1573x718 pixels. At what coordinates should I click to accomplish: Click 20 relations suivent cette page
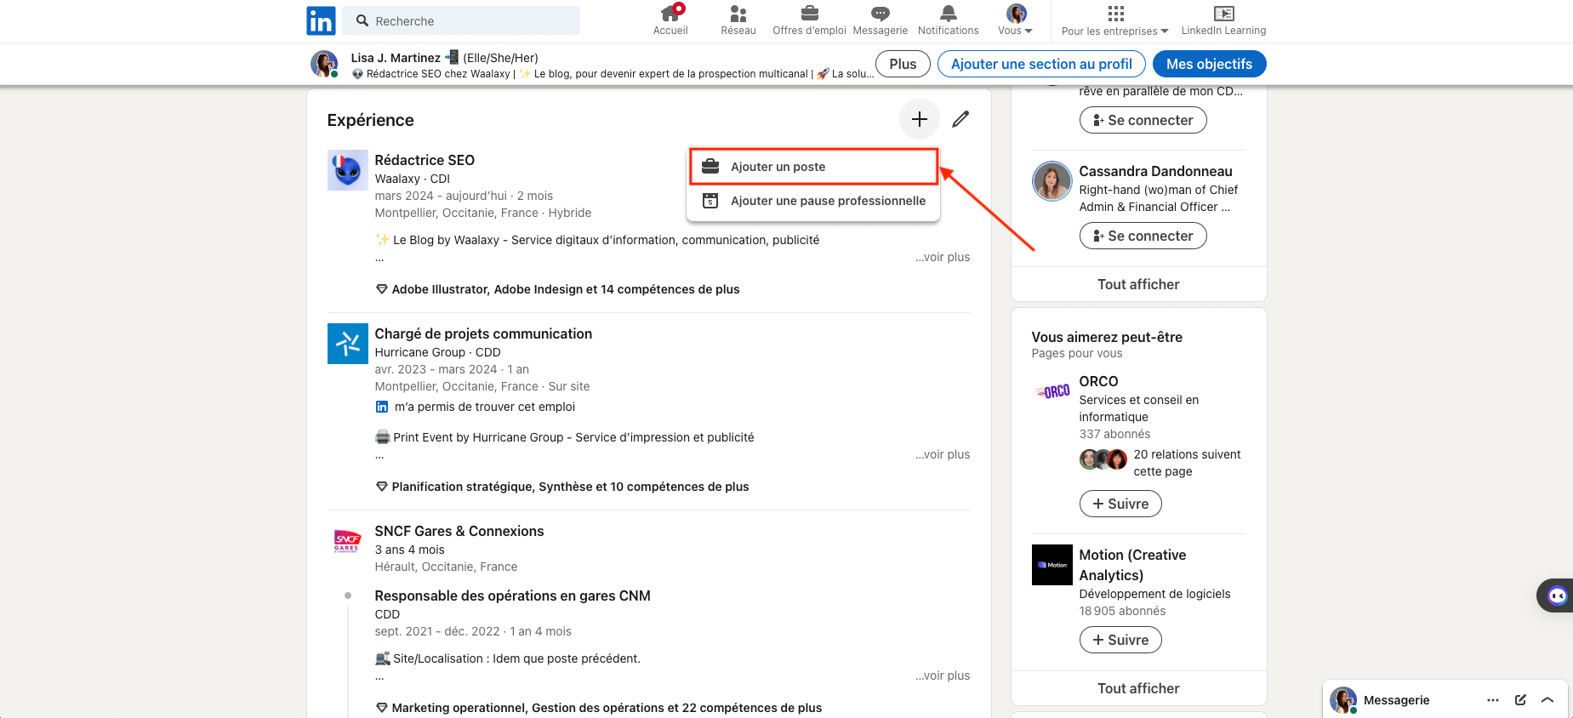(1187, 463)
